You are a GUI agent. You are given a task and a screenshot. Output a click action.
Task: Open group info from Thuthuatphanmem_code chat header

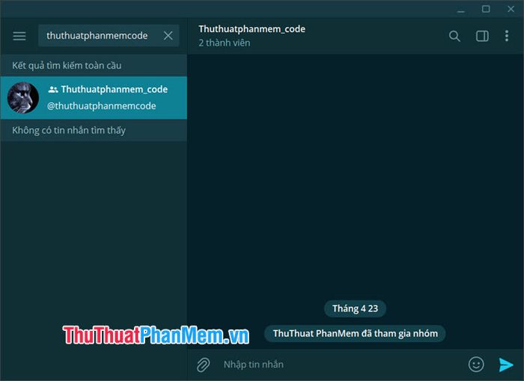[x=252, y=29]
